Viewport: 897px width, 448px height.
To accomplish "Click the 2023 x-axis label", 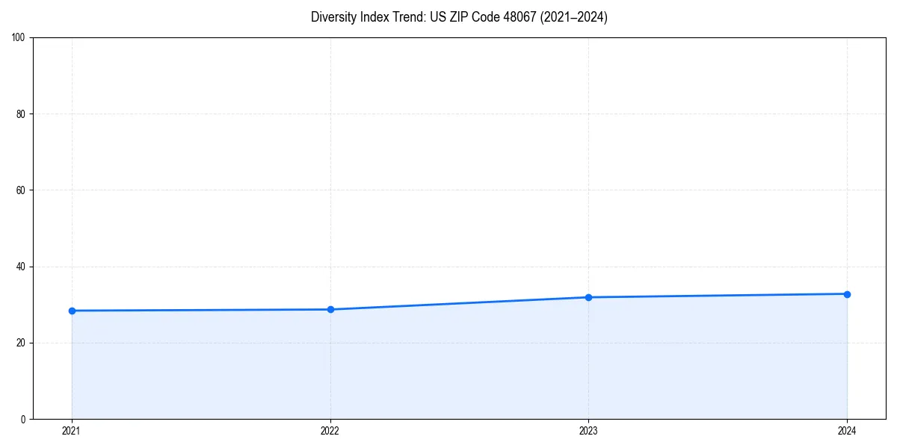I will [589, 430].
